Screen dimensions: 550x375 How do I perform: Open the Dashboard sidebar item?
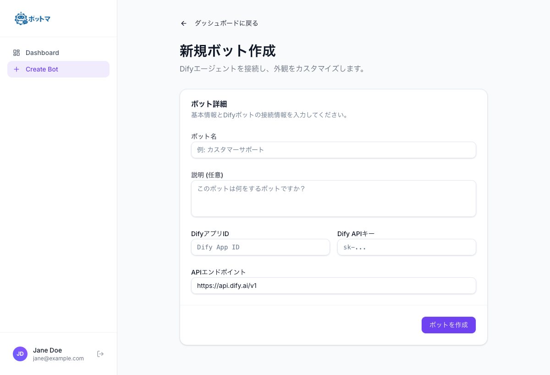pos(43,53)
